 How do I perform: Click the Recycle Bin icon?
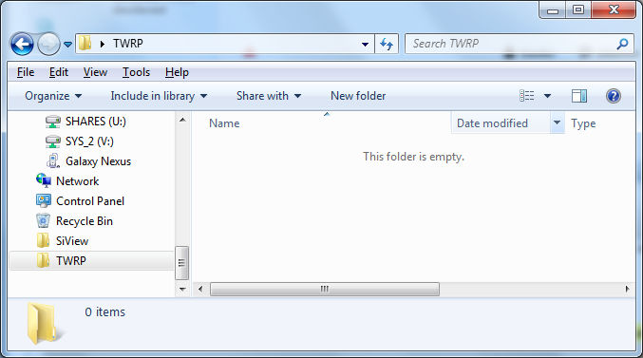pyautogui.click(x=43, y=220)
